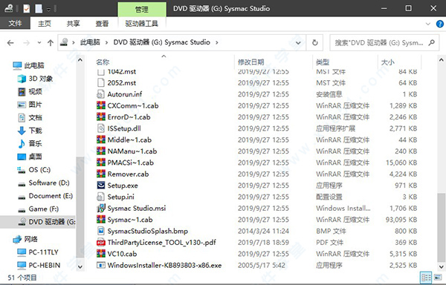Click the back navigation arrow
Image resolution: width=446 pixels, height=285 pixels.
(x=10, y=43)
